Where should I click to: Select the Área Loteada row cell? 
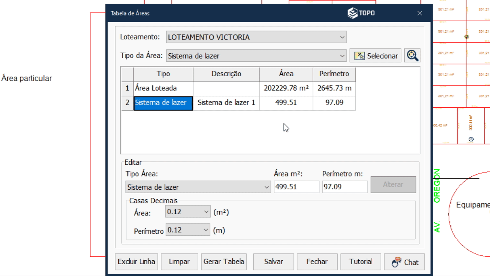[x=163, y=89]
